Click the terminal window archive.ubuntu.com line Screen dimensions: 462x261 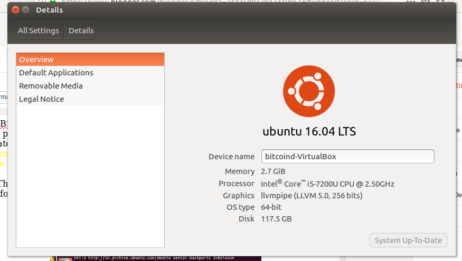point(154,258)
